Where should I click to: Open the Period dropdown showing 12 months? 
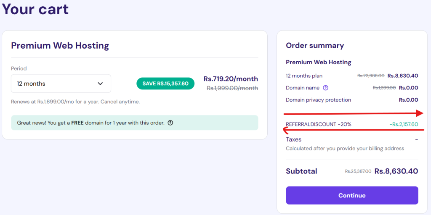(61, 84)
